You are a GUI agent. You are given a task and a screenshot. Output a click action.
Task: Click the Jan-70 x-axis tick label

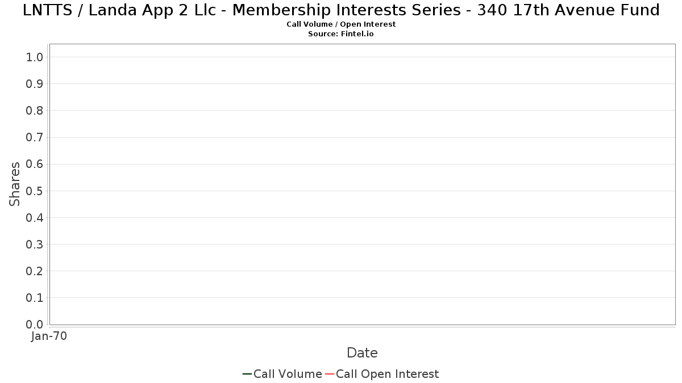pos(49,336)
